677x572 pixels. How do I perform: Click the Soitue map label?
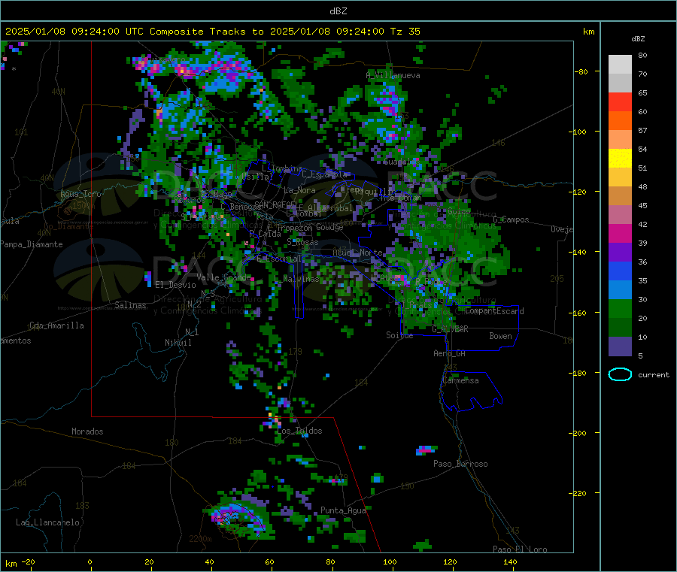click(x=399, y=335)
